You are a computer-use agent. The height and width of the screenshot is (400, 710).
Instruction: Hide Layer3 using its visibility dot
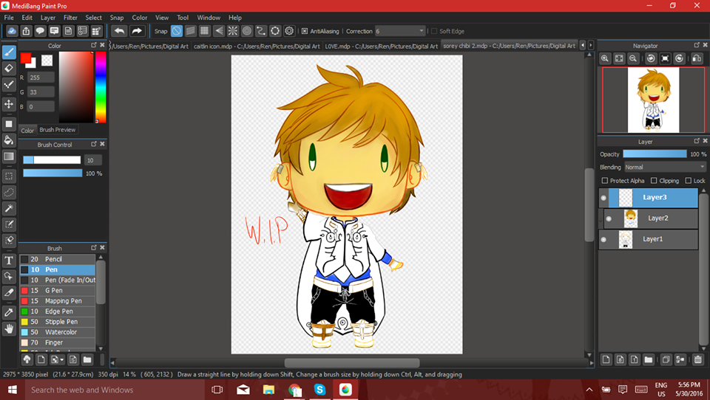click(603, 198)
